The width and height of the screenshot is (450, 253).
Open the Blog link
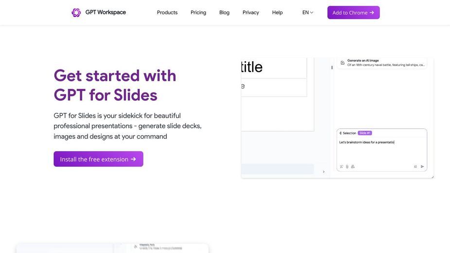[224, 12]
